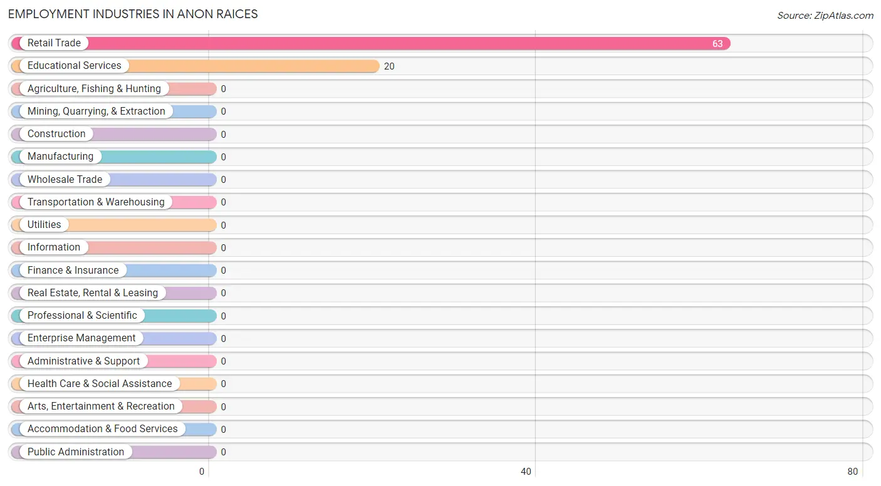Click the pink Retail Trade bar

371,43
